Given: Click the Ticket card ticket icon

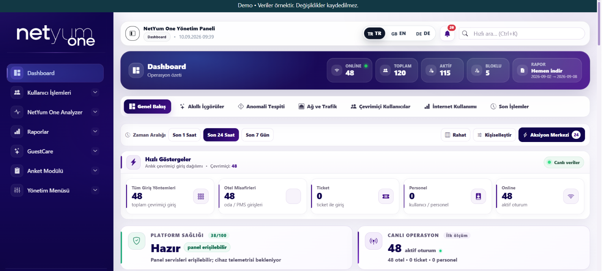Looking at the screenshot, I should pos(386,196).
